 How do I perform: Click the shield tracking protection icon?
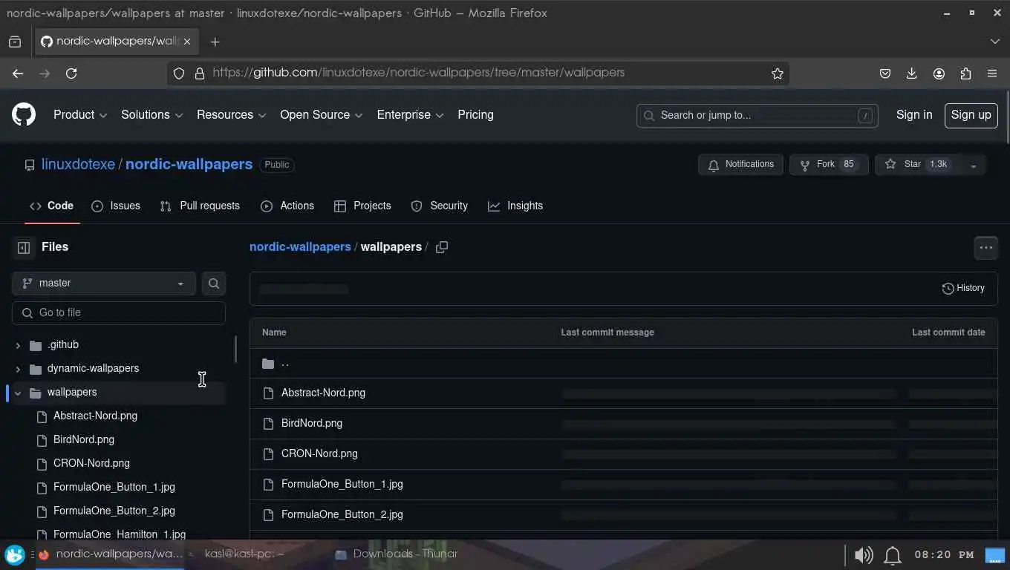click(179, 73)
